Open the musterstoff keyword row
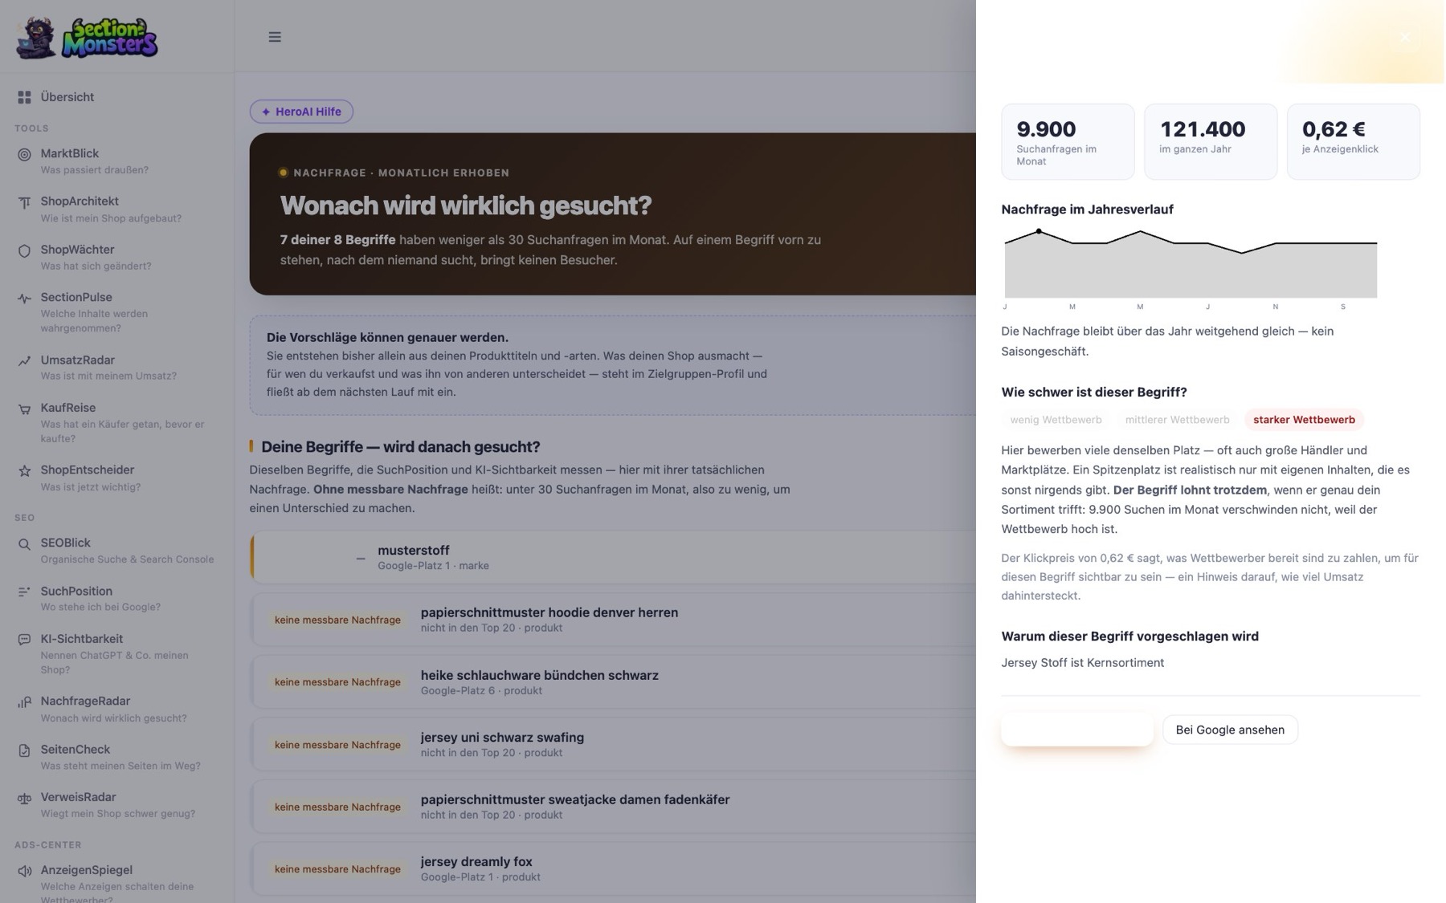Image resolution: width=1446 pixels, height=903 pixels. [613, 557]
